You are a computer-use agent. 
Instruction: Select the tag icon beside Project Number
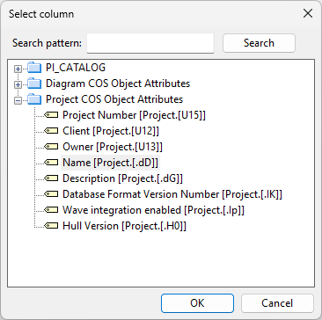pos(51,115)
